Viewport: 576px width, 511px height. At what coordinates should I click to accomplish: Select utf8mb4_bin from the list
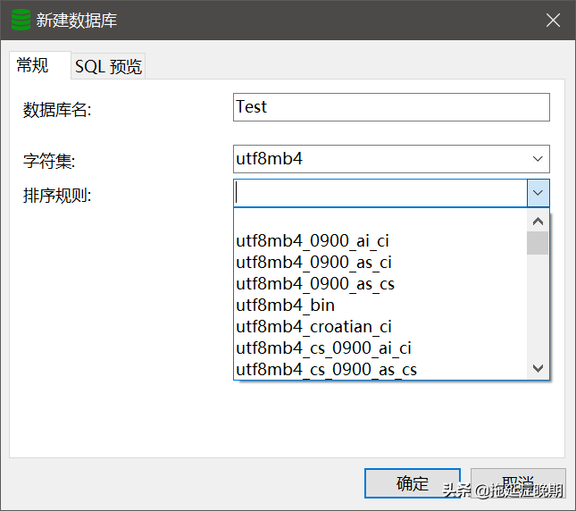(380, 306)
